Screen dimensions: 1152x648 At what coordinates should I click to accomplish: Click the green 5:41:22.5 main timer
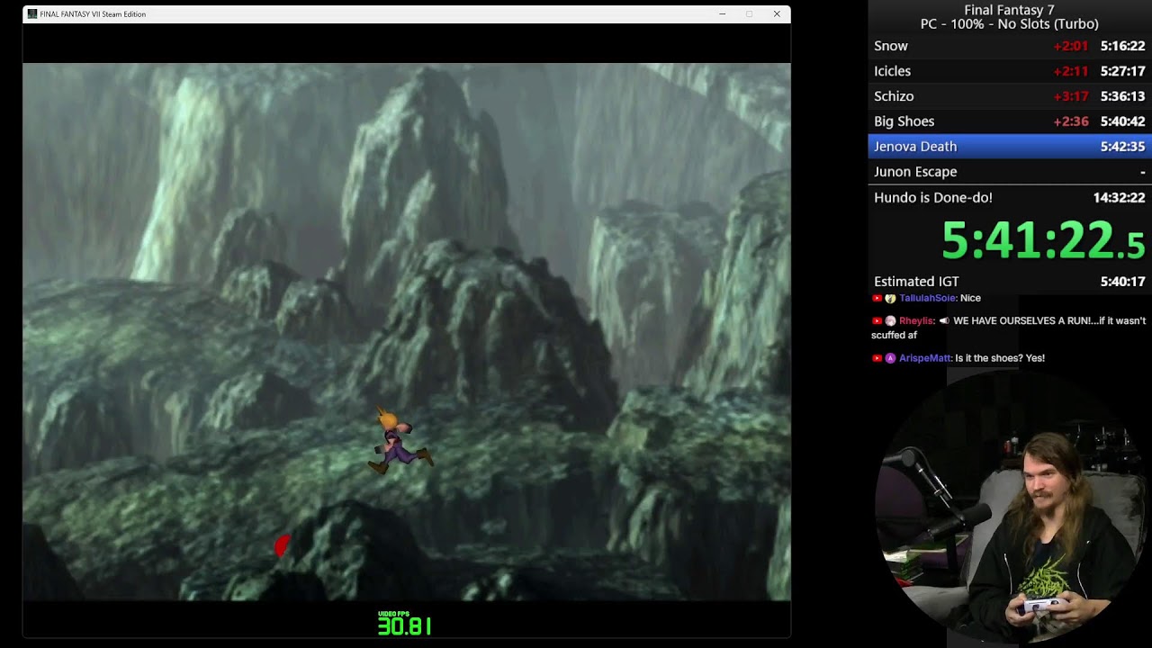[1043, 241]
